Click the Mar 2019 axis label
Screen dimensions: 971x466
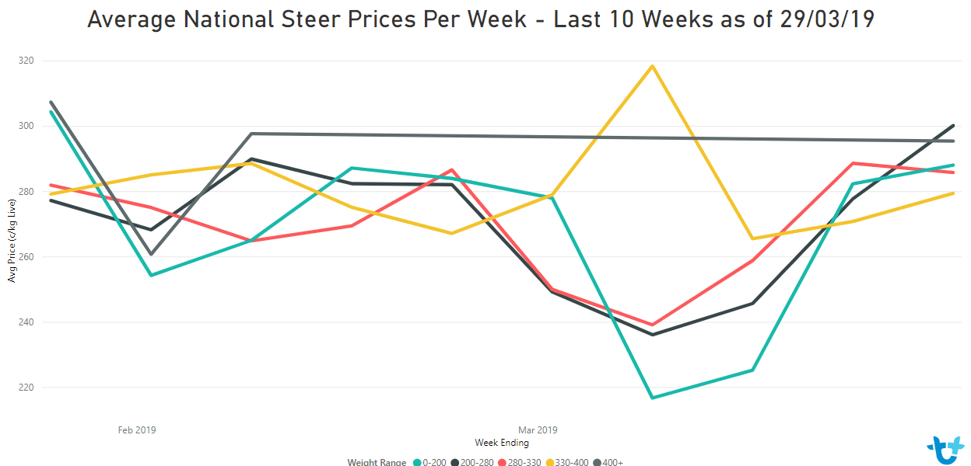pos(538,429)
